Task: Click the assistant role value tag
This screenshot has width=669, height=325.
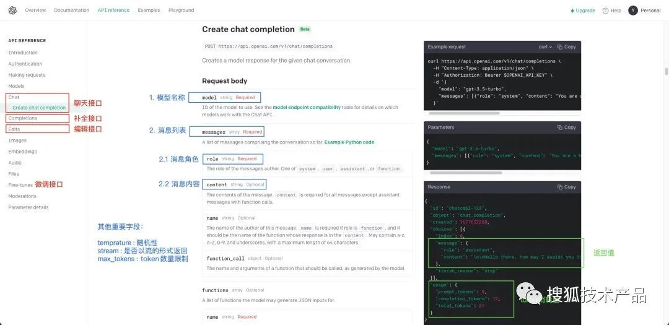Action: [352, 169]
